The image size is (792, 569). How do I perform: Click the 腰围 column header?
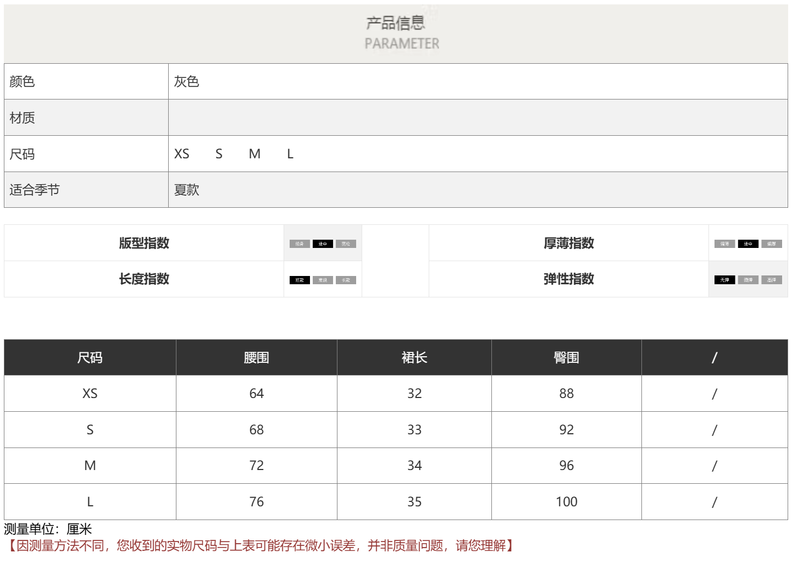(x=257, y=357)
